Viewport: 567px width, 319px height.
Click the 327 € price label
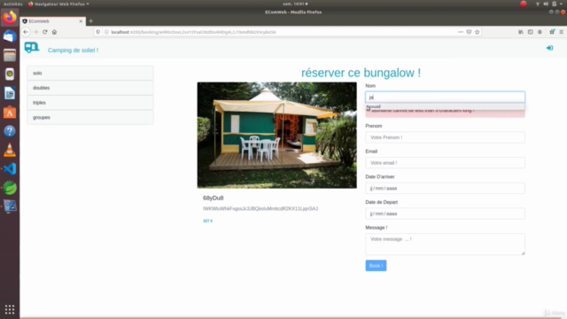[x=208, y=221]
